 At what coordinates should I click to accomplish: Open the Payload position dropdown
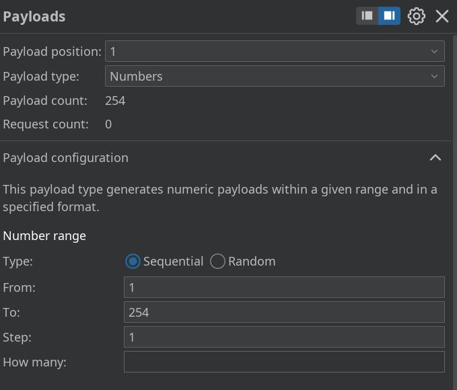275,51
